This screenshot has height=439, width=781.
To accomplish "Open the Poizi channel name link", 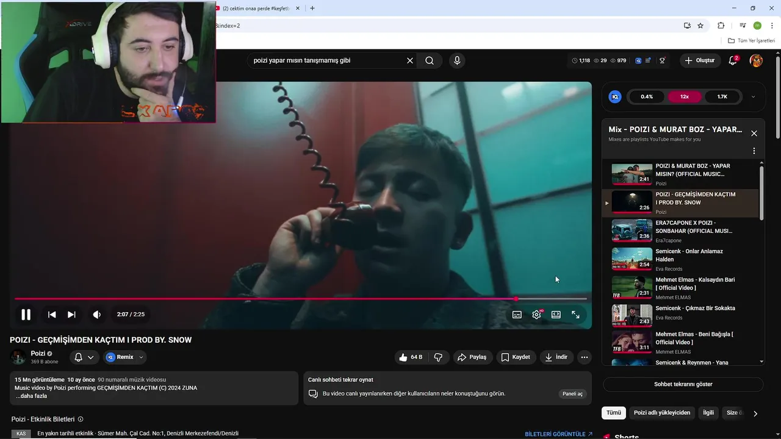I will [x=38, y=354].
